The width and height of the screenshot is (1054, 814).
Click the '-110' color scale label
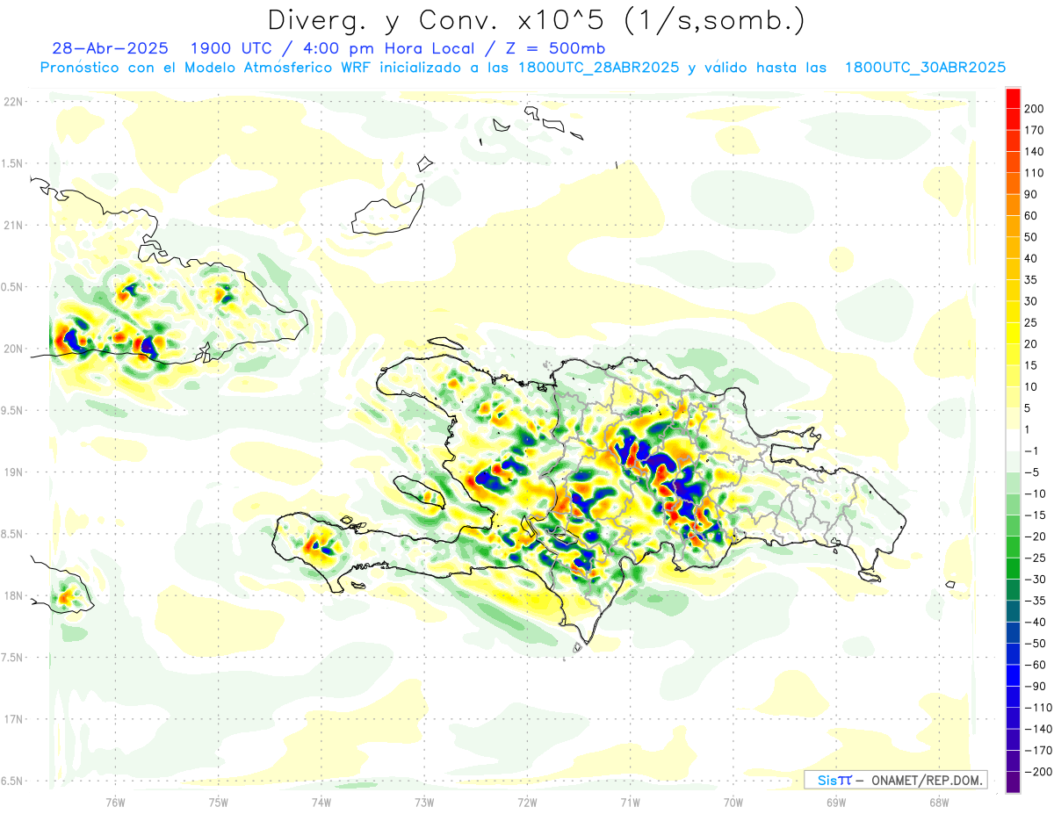pyautogui.click(x=1038, y=707)
